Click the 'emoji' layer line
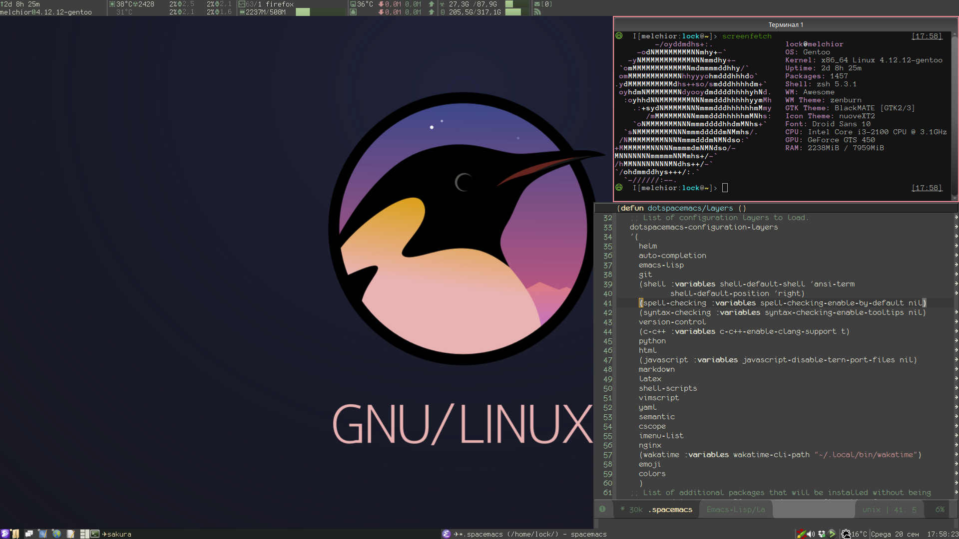The width and height of the screenshot is (959, 539). tap(649, 464)
